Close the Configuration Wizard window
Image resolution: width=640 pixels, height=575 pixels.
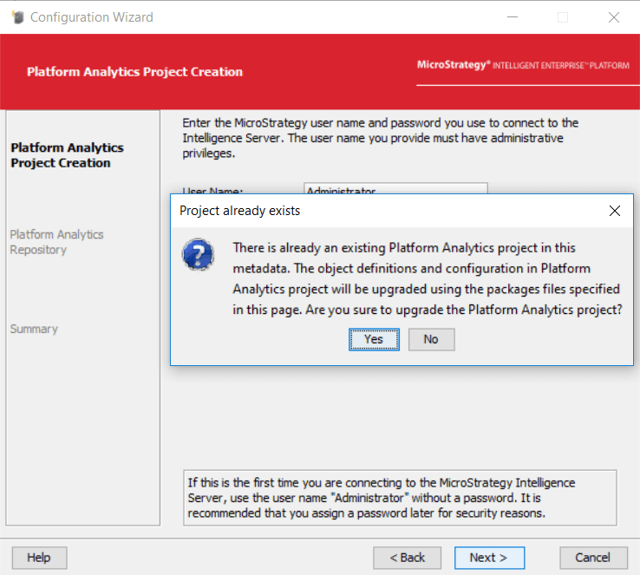point(614,17)
